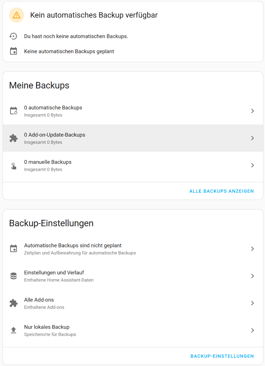Click the hand-tap icon for manual backups
The height and width of the screenshot is (366, 265).
point(13,166)
